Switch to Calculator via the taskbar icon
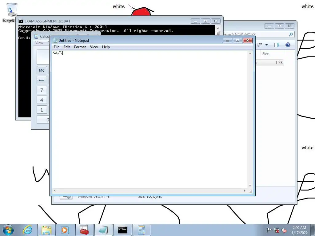 [142, 230]
